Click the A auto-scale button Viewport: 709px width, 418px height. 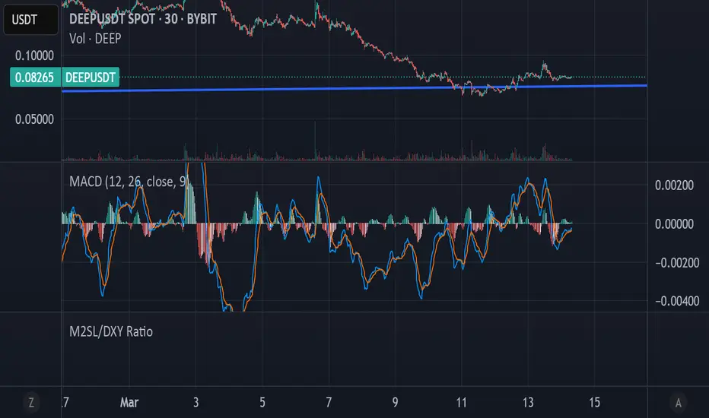point(678,401)
